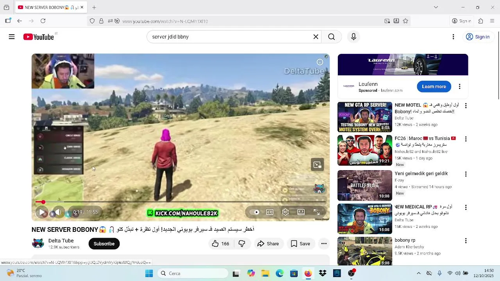
Task: Mute the video volume
Action: (x=58, y=212)
